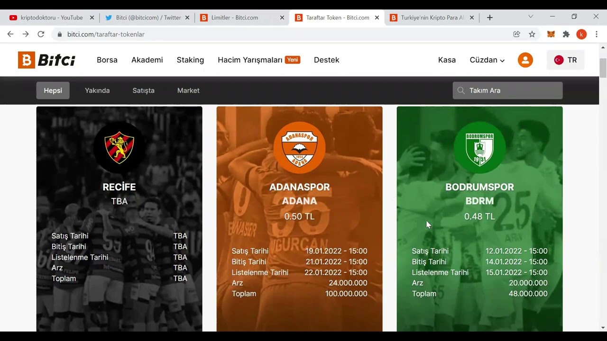Click the 48.000.000 Toplam value
The image size is (607, 341).
pos(528,294)
